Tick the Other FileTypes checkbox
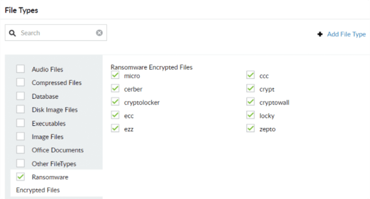This screenshot has width=370, height=199. point(21,163)
